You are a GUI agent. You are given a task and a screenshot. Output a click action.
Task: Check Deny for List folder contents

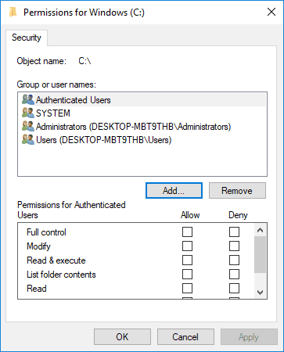(x=234, y=274)
